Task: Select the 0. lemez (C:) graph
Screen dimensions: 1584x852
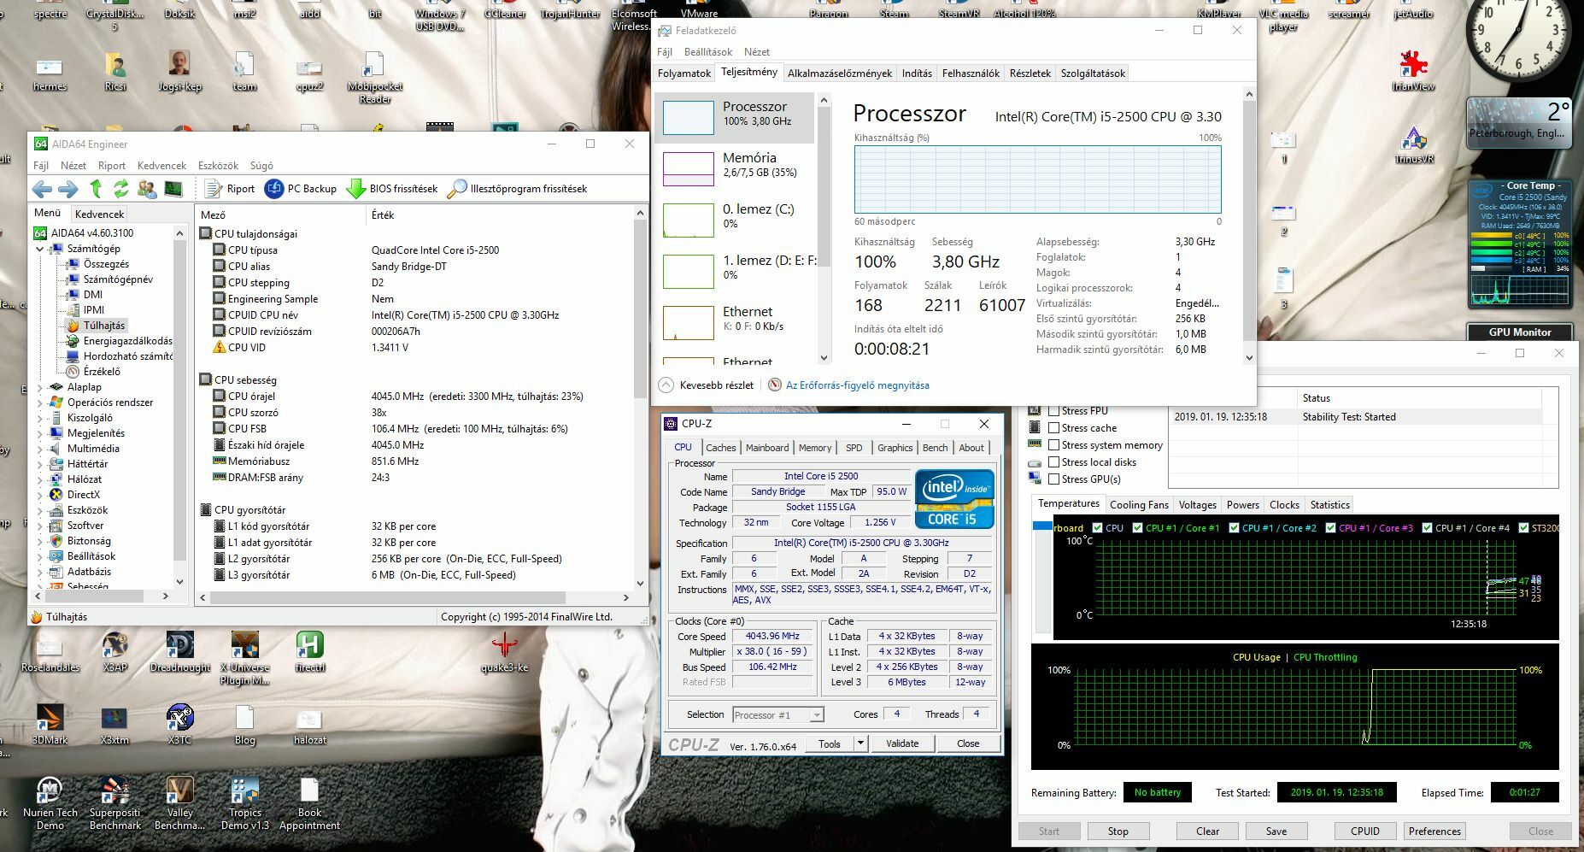Action: coord(735,220)
